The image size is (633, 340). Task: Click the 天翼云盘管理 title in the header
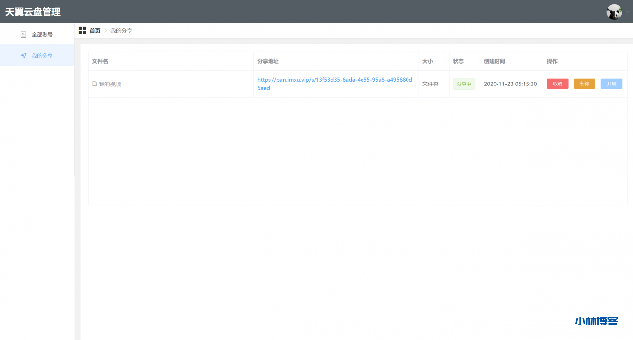tap(33, 12)
